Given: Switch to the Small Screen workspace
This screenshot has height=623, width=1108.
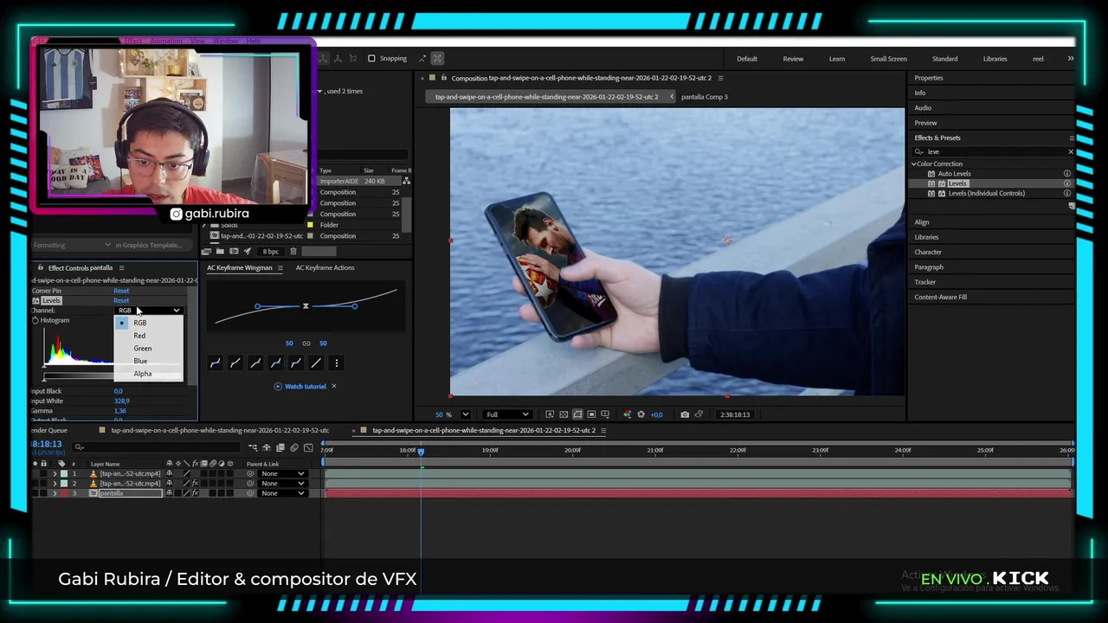Looking at the screenshot, I should tap(889, 59).
